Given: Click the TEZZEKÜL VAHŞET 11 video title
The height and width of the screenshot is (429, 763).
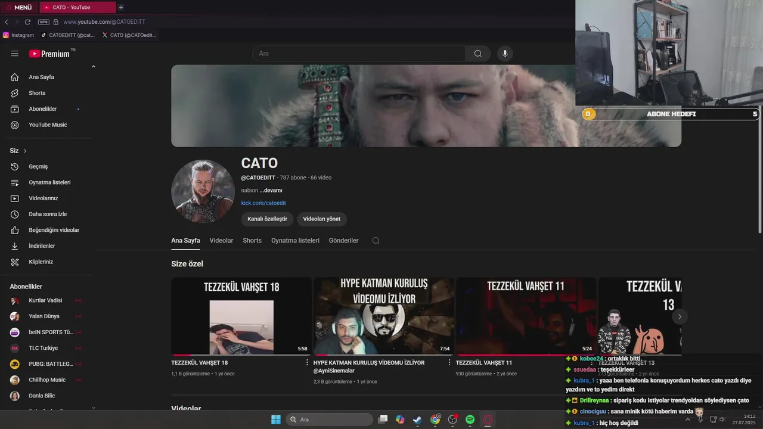Looking at the screenshot, I should [x=484, y=362].
